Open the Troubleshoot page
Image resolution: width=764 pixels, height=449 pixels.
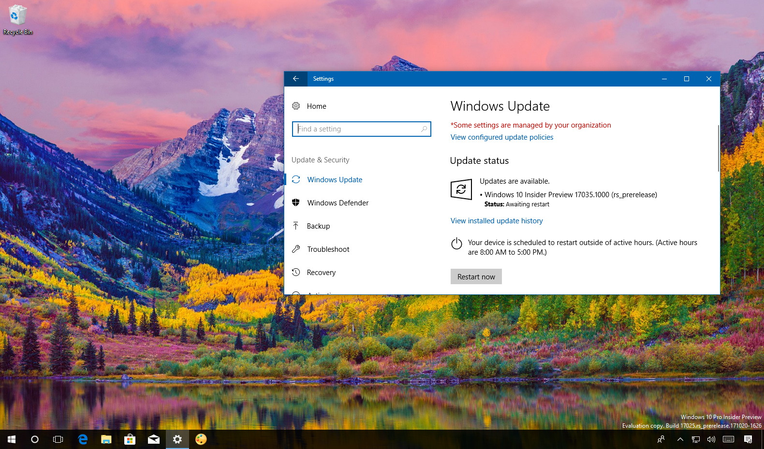[328, 249]
